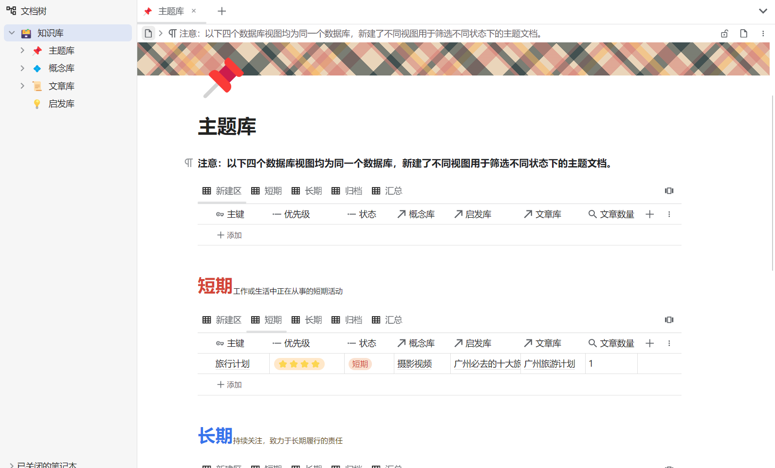Viewport: 775px width, 468px height.
Task: Open the 广州旅游计划 article link
Action: coord(549,364)
